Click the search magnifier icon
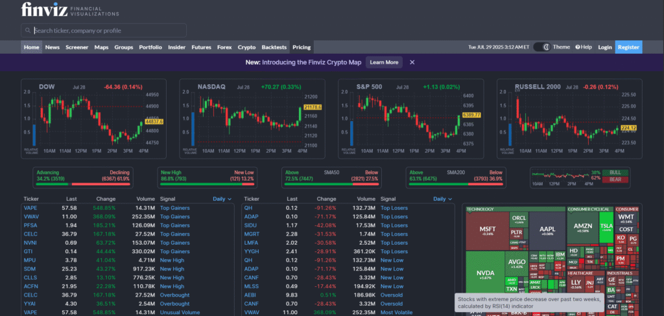Screen dimensions: 664x316 [27, 30]
